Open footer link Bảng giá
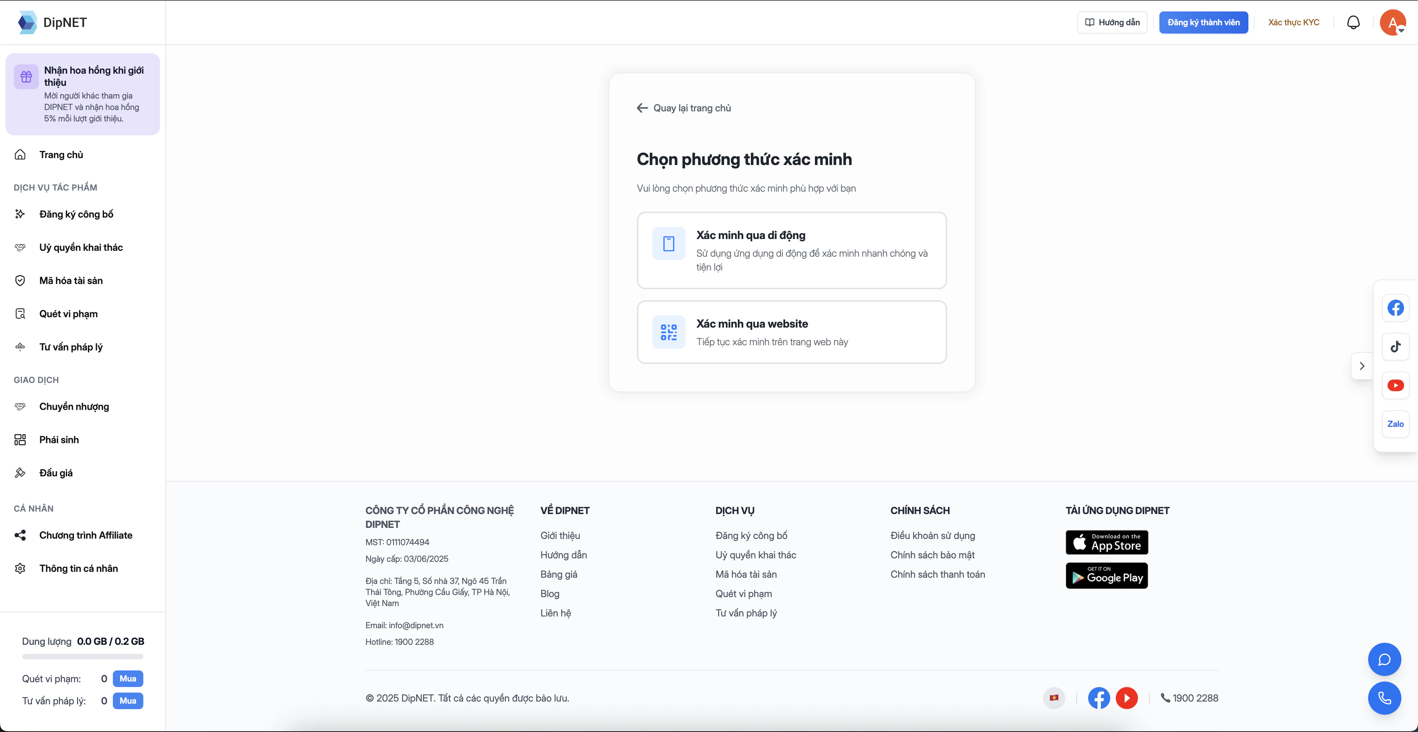The image size is (1418, 732). pos(559,574)
